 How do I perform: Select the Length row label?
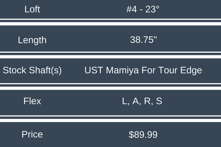point(32,40)
